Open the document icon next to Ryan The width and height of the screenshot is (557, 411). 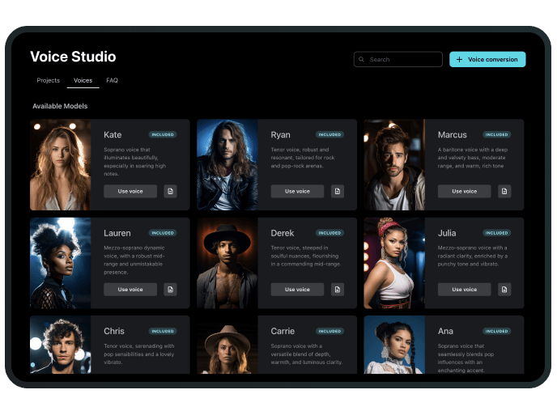(x=338, y=191)
